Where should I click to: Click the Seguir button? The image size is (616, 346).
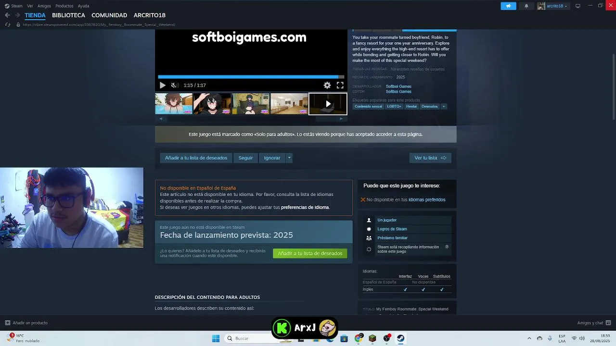(245, 158)
